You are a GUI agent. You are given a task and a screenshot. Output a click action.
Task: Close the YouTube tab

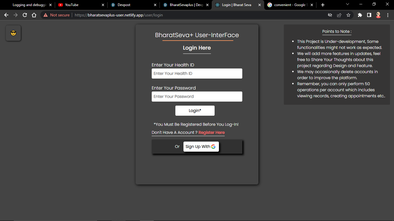(103, 5)
